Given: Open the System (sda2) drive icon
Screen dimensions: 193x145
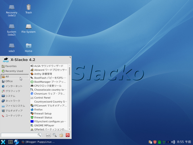Looking at the screenshot, I should [12, 30].
